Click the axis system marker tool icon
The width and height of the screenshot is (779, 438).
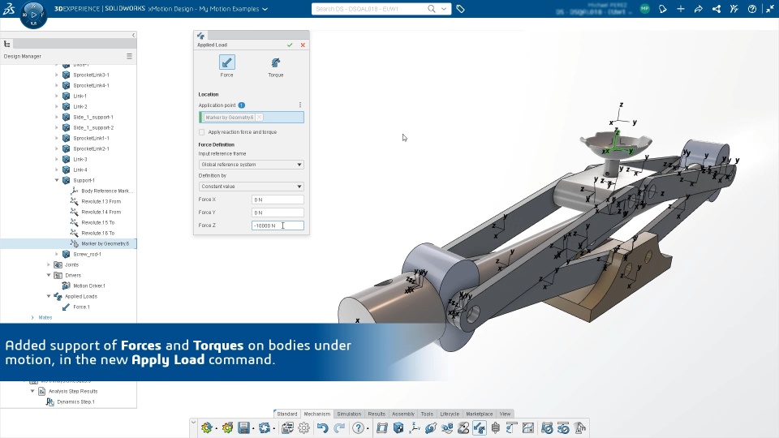pyautogui.click(x=415, y=427)
